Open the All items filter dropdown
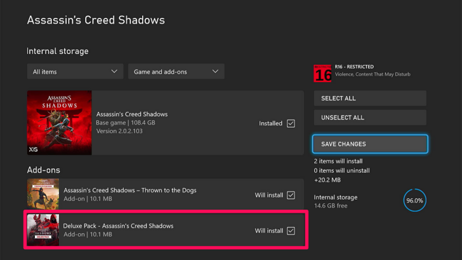 pos(75,72)
